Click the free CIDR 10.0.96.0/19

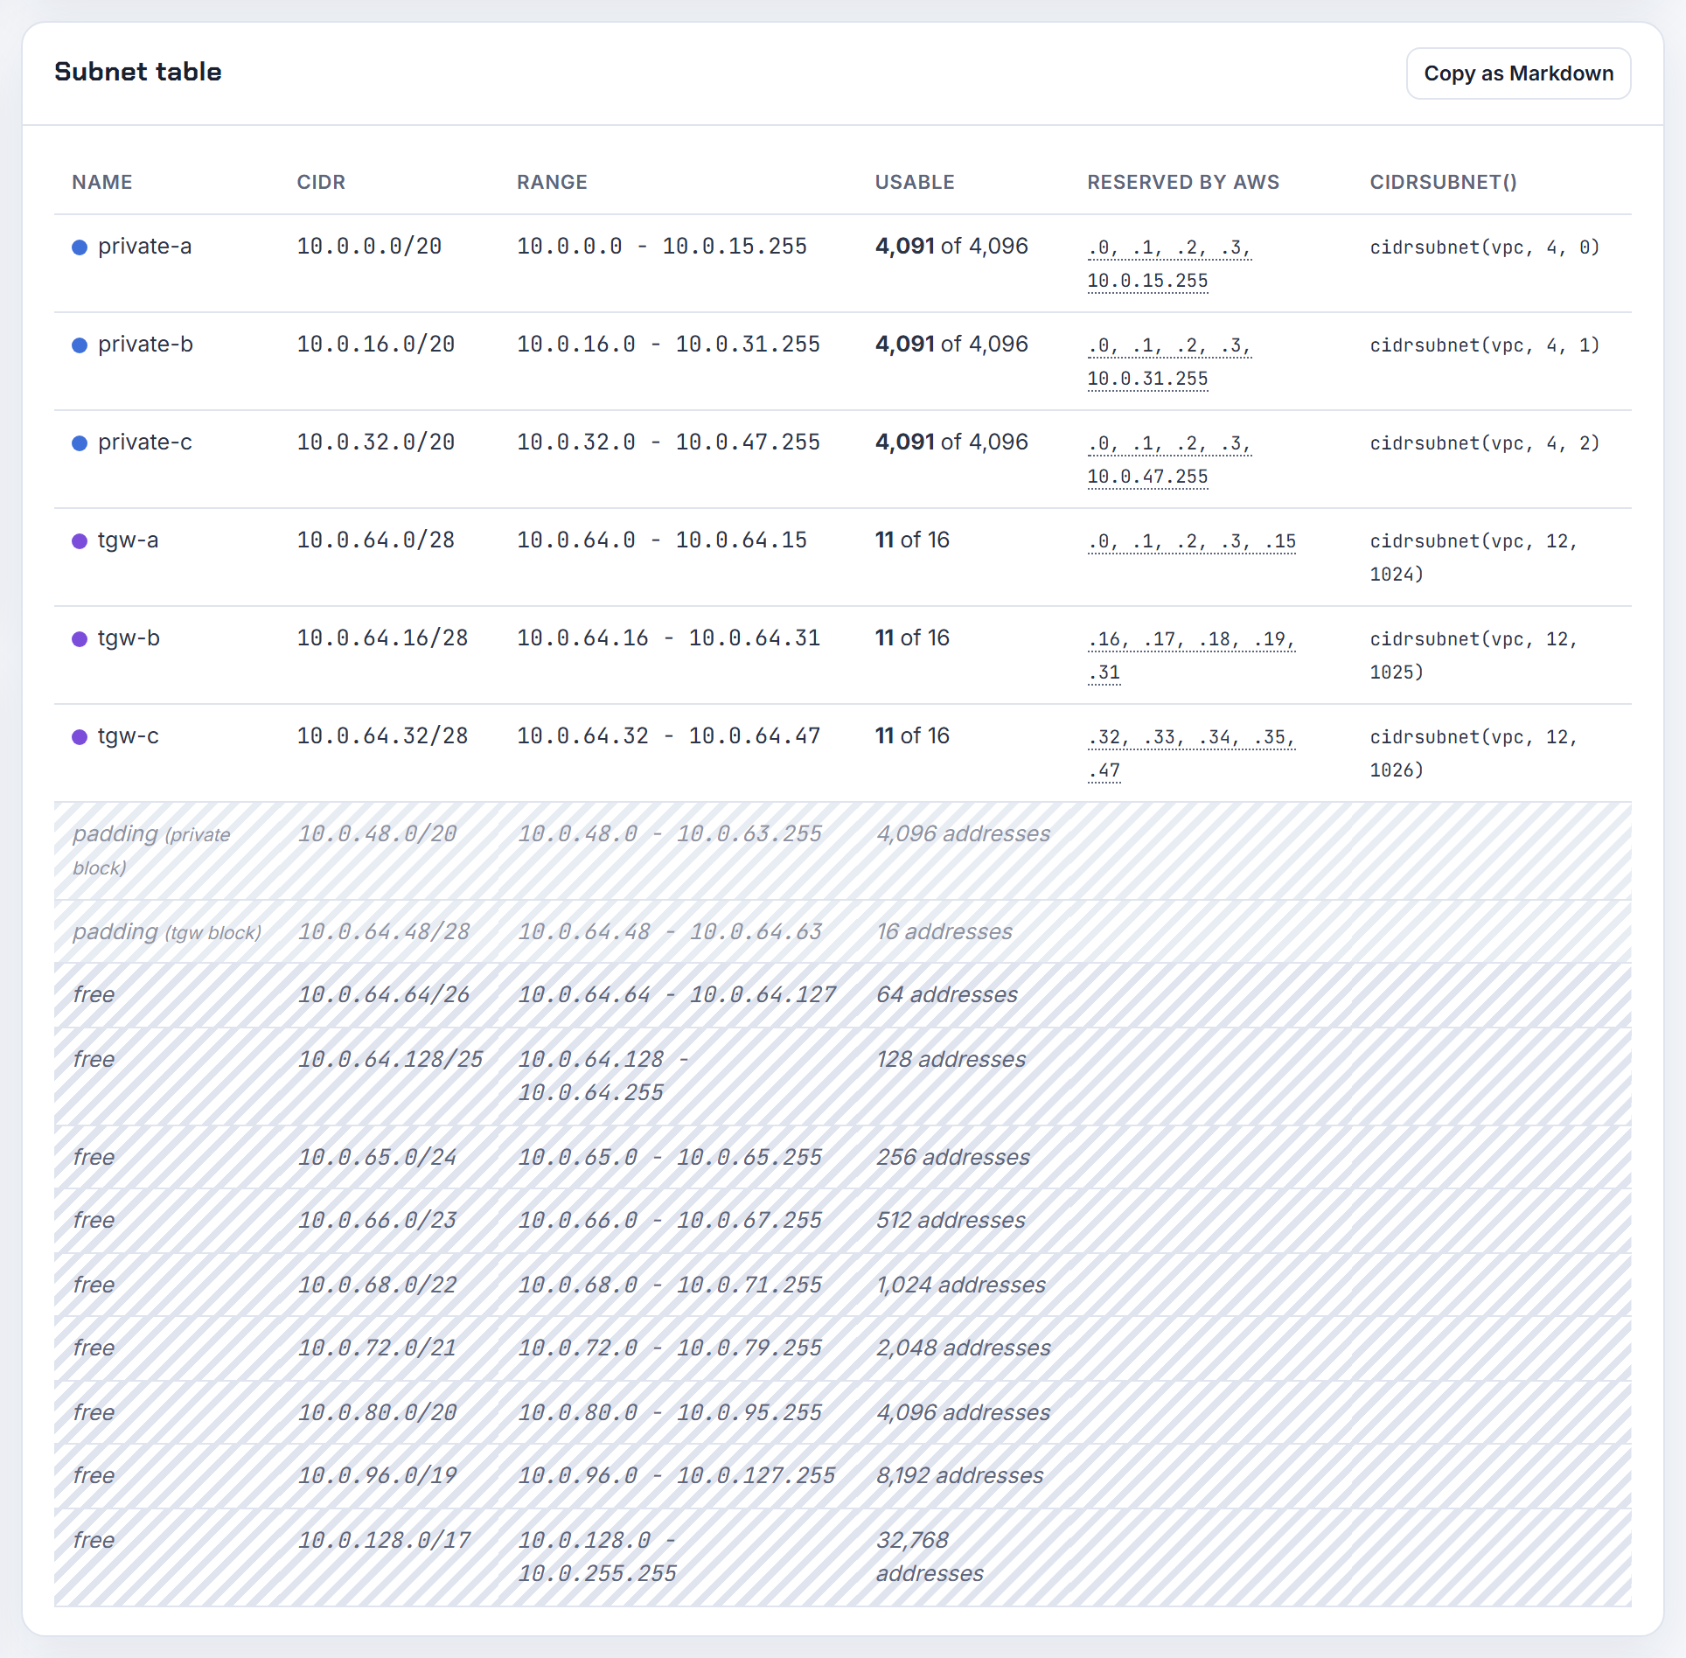(x=378, y=1476)
